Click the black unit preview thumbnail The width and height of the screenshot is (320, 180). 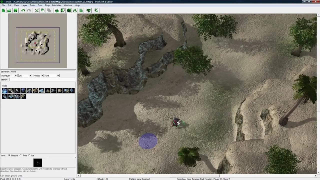pos(38,163)
